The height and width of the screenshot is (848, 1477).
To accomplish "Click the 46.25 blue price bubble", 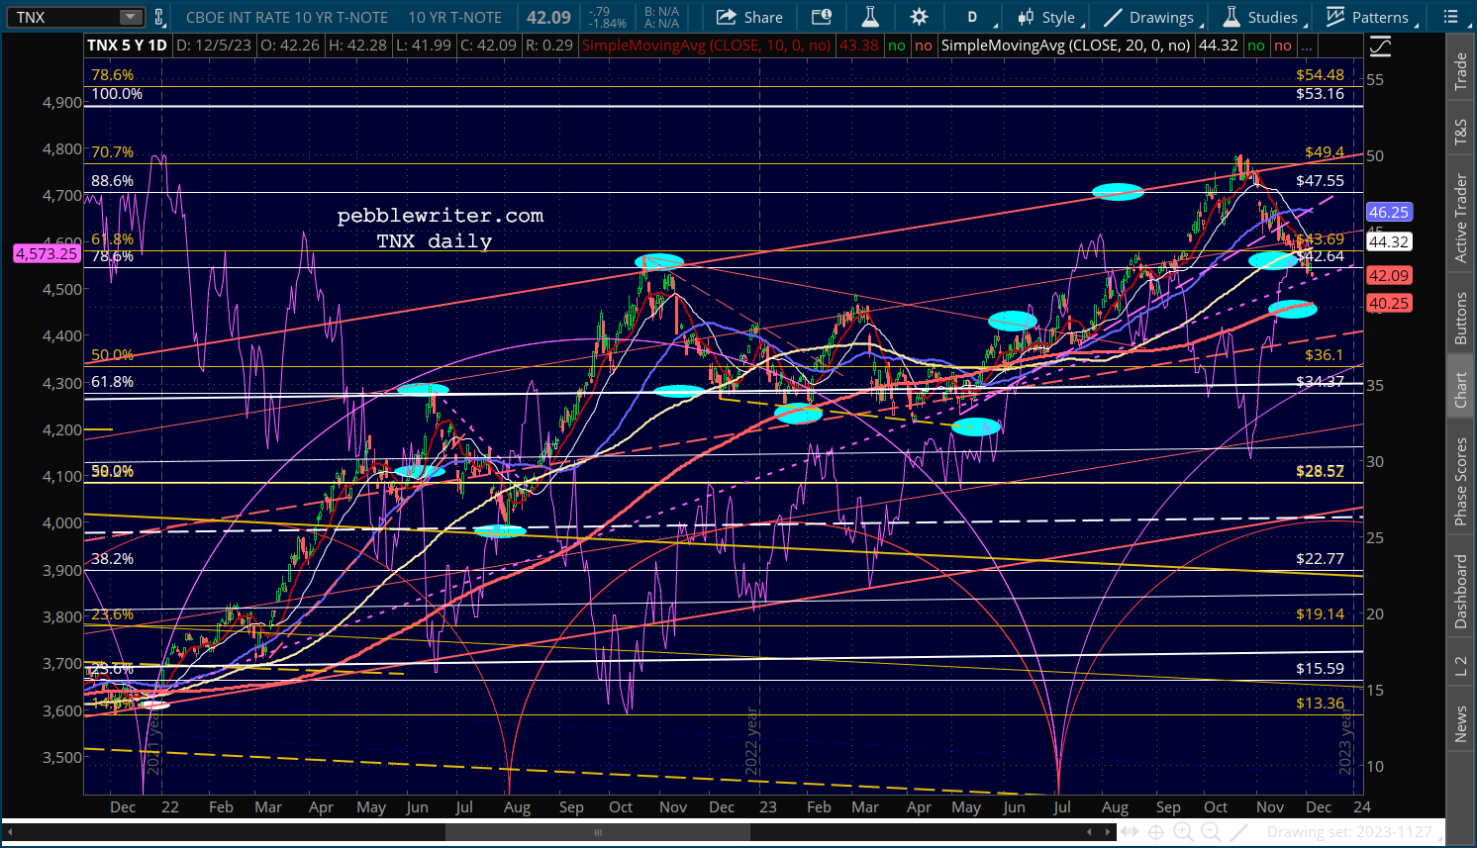I will click(1388, 212).
